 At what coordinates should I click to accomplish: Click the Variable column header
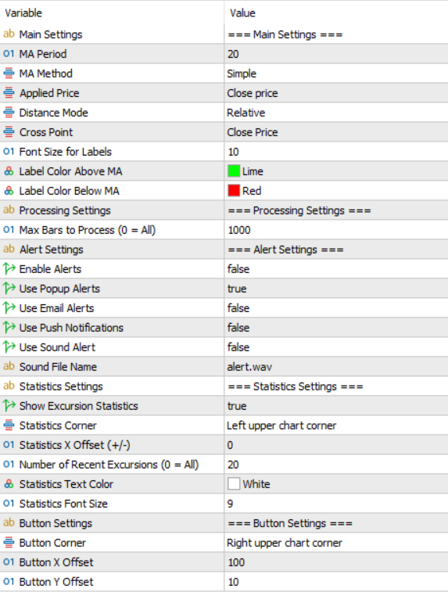tap(23, 13)
